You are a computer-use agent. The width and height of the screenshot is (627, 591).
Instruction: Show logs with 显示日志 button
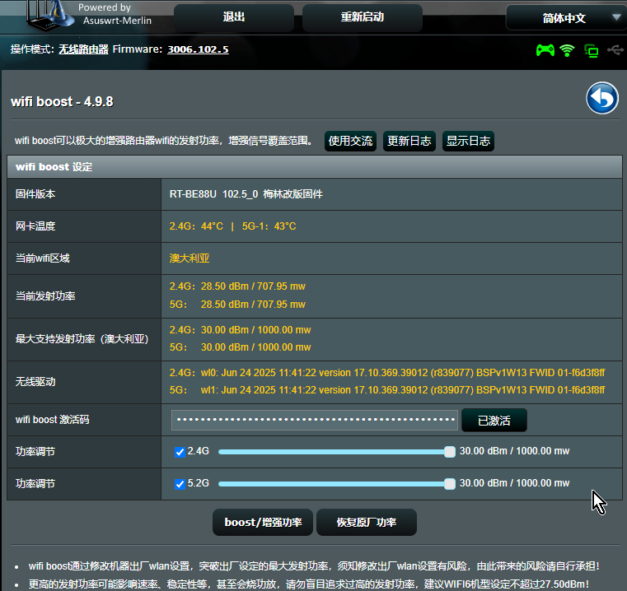pyautogui.click(x=468, y=141)
